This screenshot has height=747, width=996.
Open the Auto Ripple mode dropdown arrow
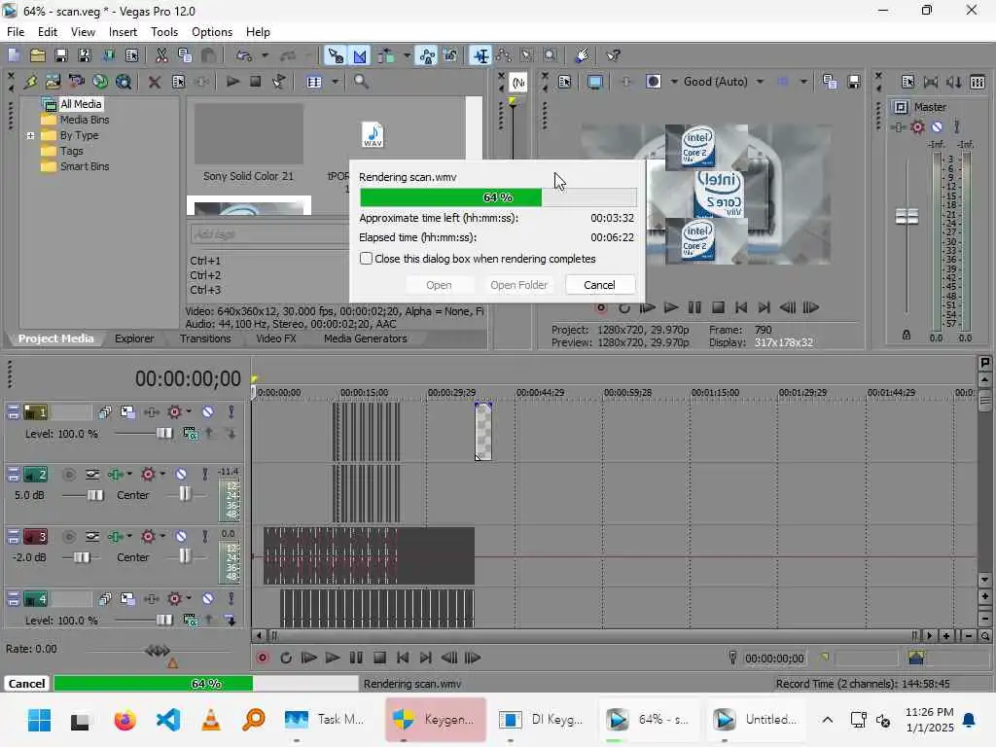[x=407, y=55]
